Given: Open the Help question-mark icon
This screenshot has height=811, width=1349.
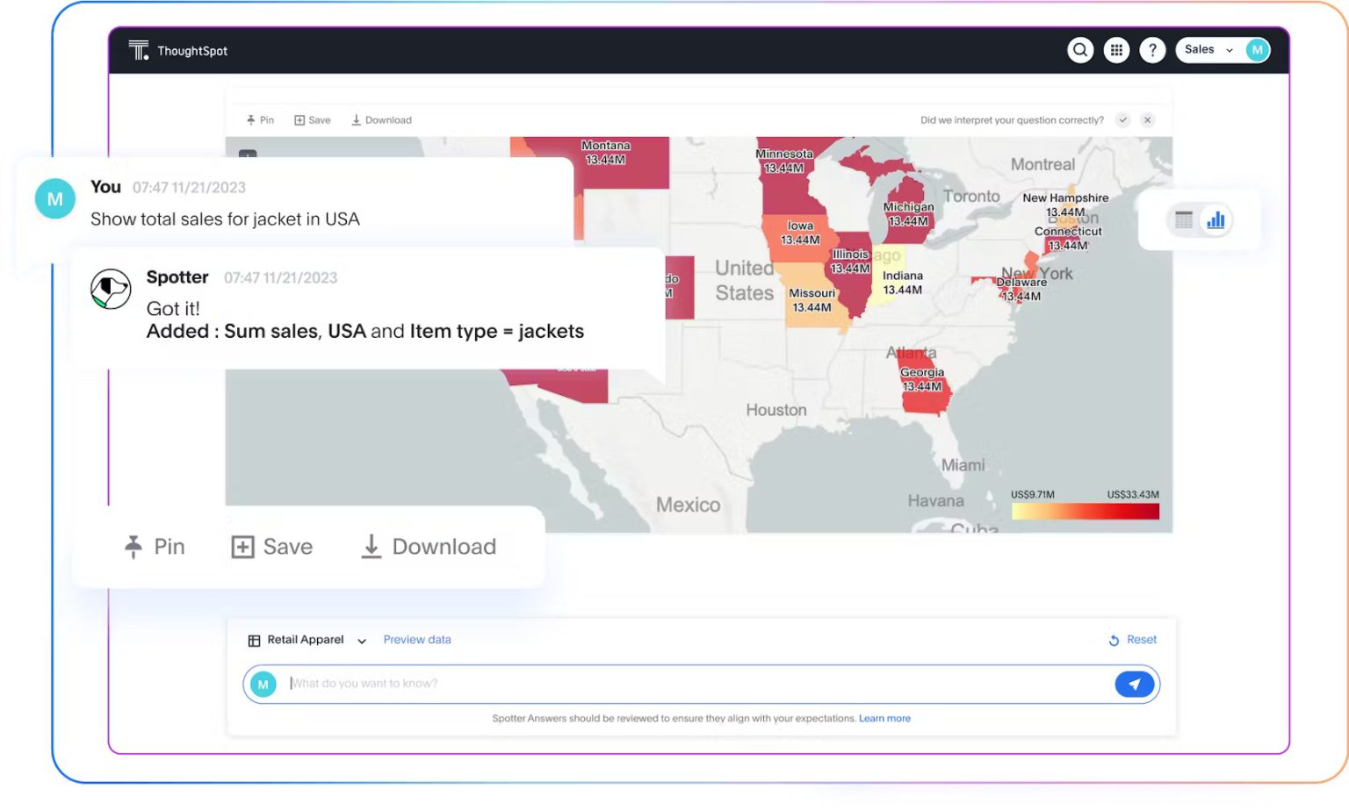Looking at the screenshot, I should click(x=1152, y=50).
